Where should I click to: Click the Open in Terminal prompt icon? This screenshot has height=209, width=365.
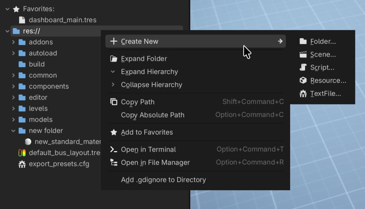point(114,149)
